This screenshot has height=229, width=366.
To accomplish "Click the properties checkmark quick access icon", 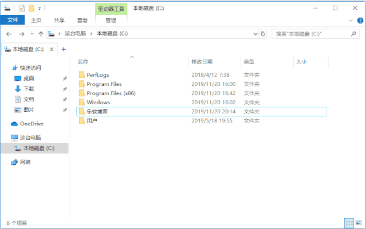I will click(x=21, y=9).
